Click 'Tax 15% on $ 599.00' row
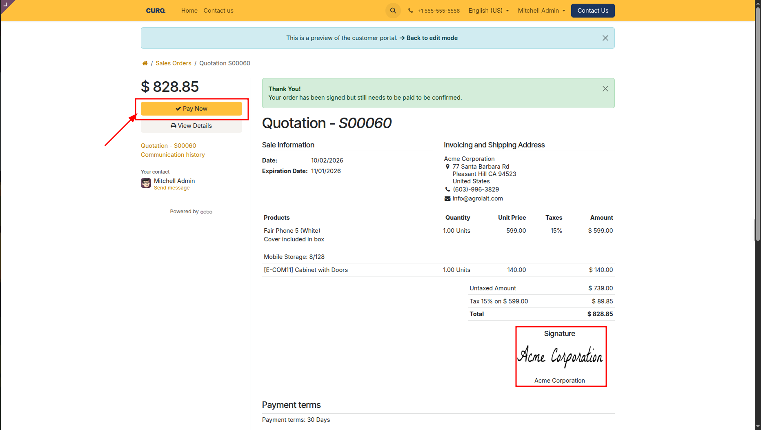The width and height of the screenshot is (761, 430). tap(541, 301)
